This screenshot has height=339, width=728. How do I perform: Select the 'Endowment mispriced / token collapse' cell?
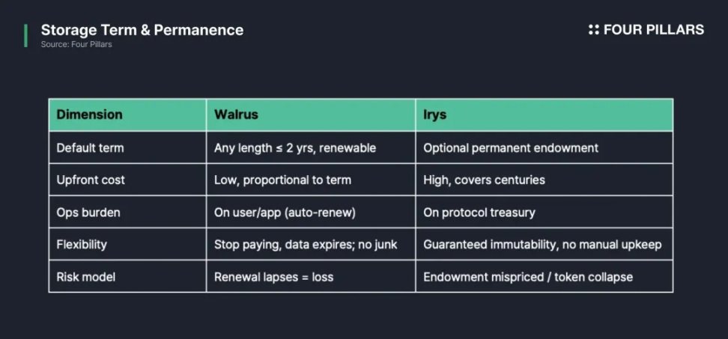point(528,277)
